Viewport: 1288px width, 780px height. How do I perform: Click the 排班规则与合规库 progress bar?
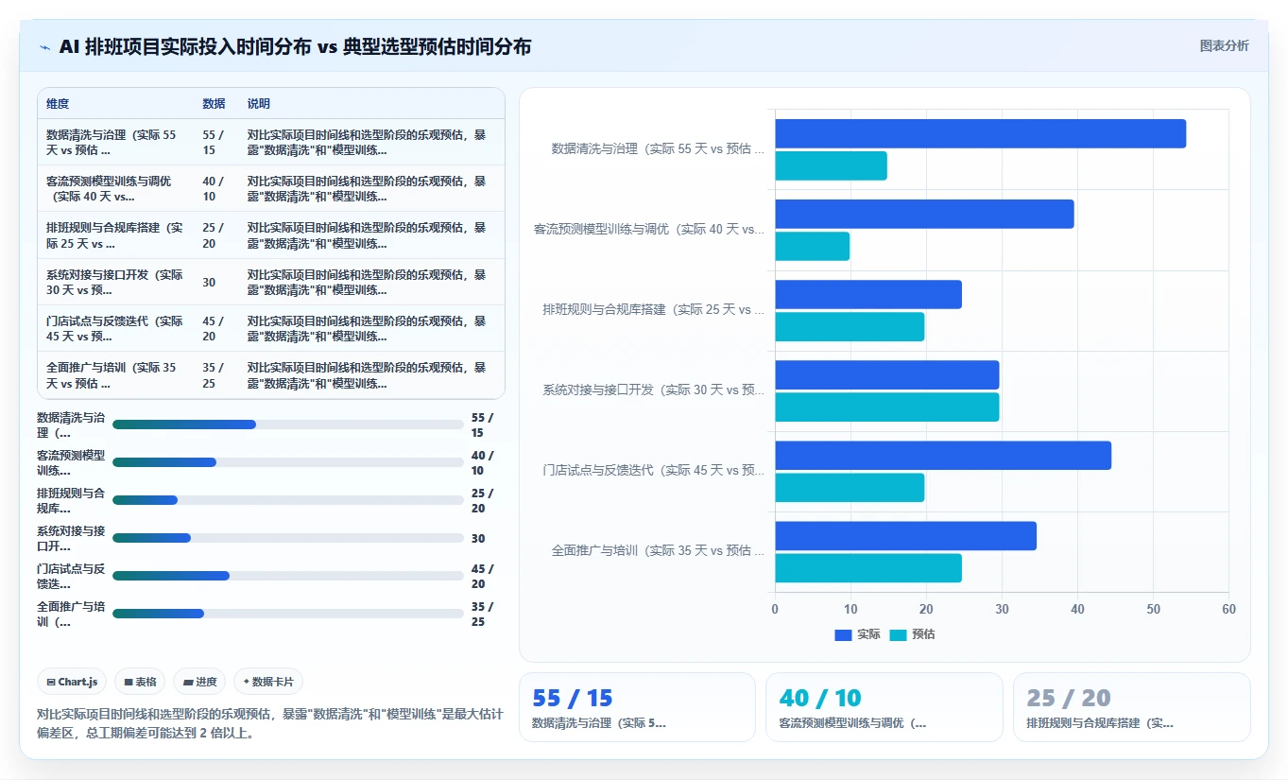point(288,500)
